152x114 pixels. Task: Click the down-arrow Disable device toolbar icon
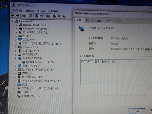click(x=64, y=16)
